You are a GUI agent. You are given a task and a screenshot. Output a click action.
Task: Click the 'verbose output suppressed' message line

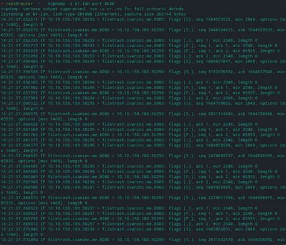(x=92, y=9)
